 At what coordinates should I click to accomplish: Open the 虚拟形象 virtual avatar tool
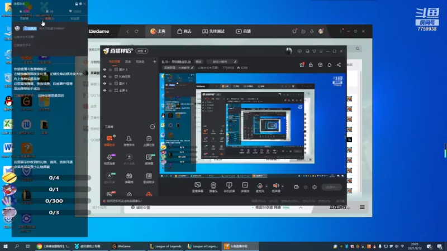pos(109,178)
